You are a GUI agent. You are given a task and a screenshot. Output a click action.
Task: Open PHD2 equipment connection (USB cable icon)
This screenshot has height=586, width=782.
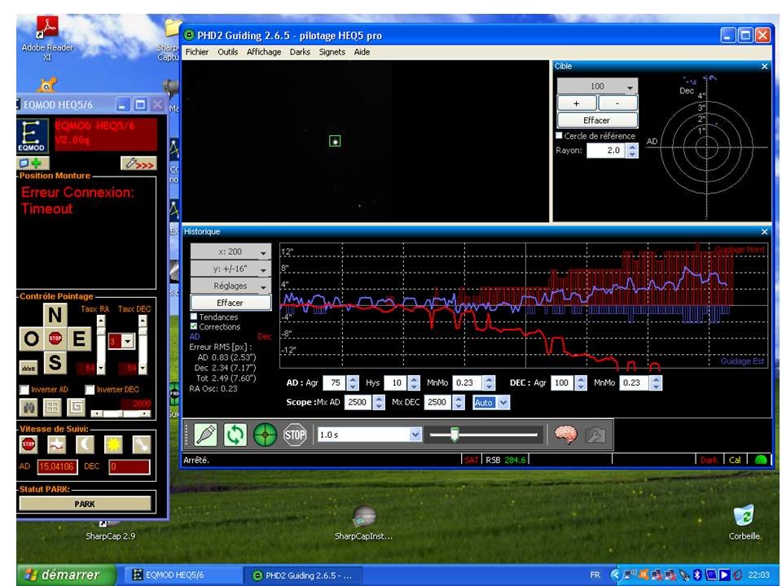205,435
